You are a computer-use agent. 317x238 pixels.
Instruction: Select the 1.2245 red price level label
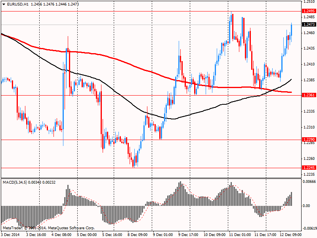[x=309, y=167]
